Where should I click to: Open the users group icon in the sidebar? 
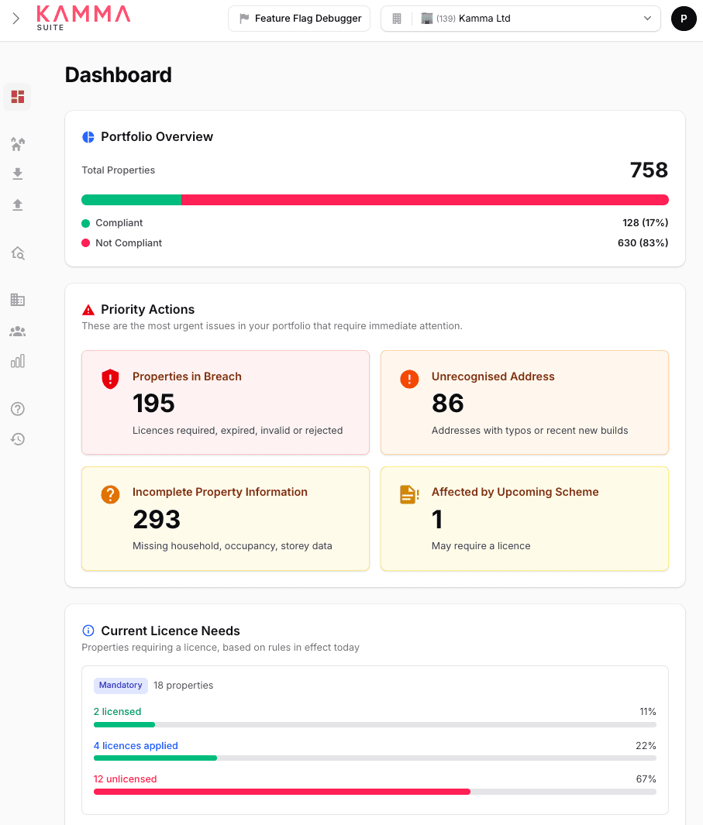17,331
